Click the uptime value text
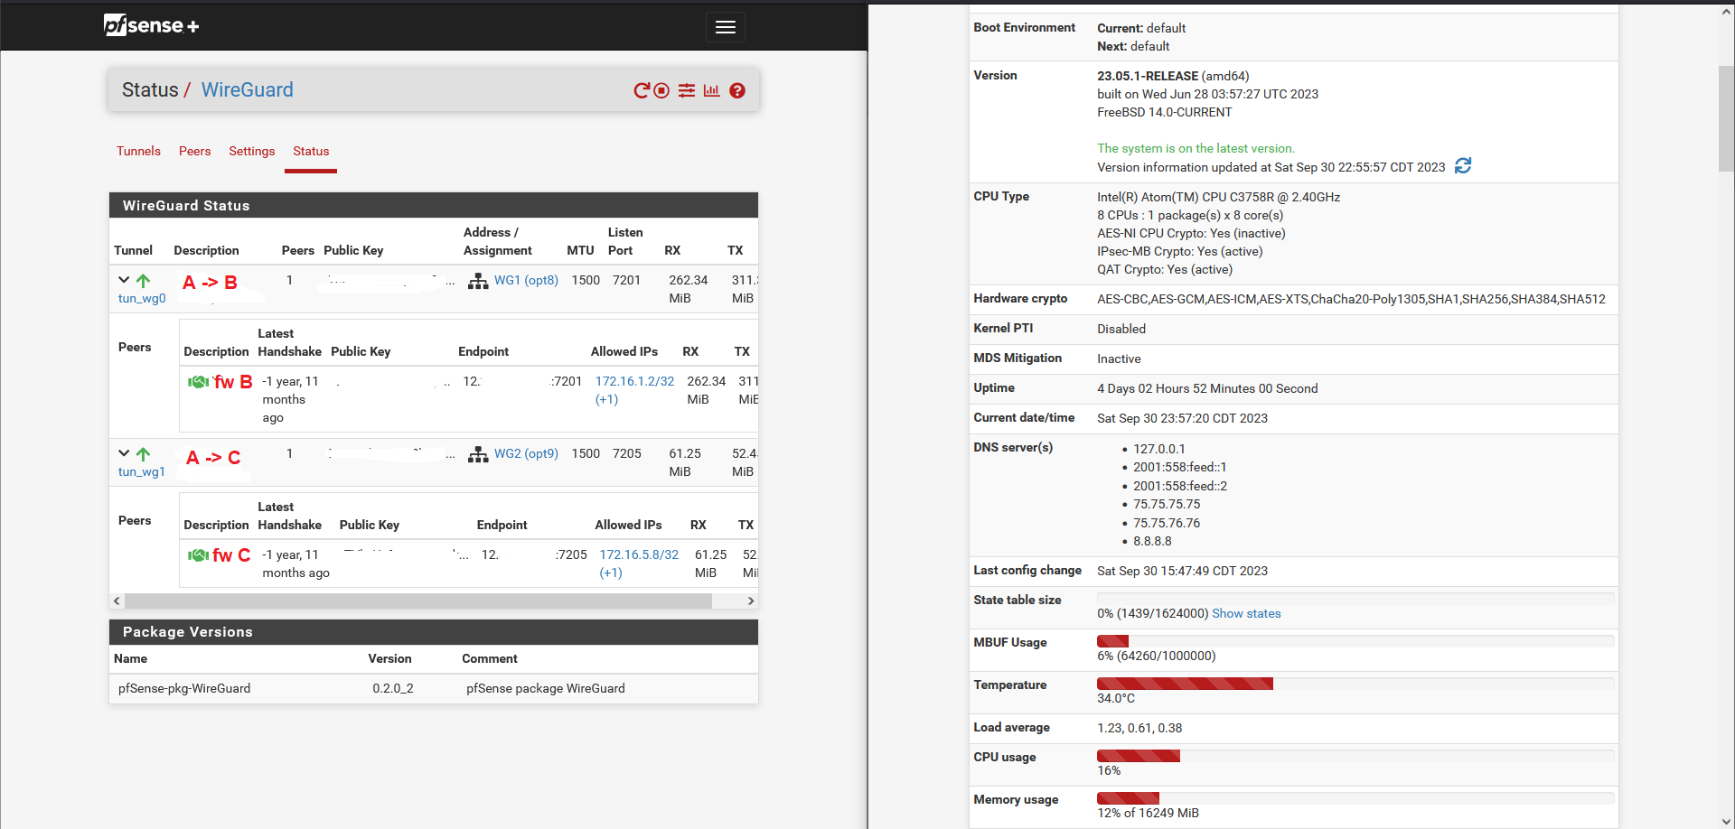The width and height of the screenshot is (1735, 829). [x=1207, y=388]
